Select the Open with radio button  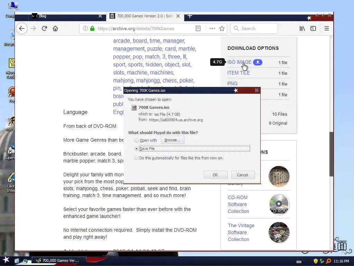click(136, 140)
